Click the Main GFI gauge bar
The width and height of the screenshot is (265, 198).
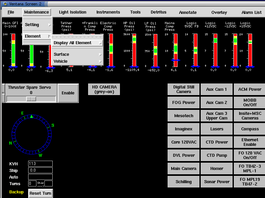pos(13,50)
